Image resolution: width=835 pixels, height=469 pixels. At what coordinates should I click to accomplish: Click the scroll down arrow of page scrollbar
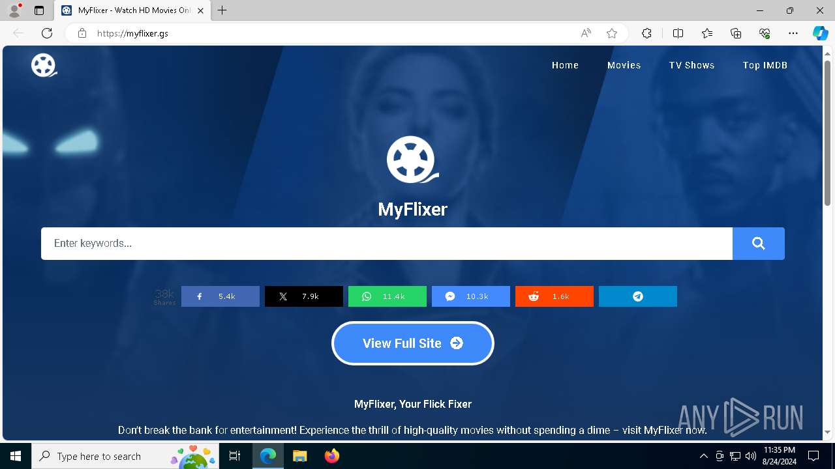coord(828,432)
